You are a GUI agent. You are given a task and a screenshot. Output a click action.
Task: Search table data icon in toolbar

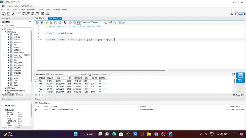point(42,14)
